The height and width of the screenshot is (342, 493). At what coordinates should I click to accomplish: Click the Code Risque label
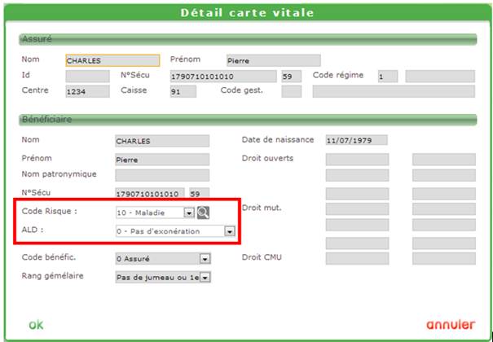pyautogui.click(x=50, y=212)
